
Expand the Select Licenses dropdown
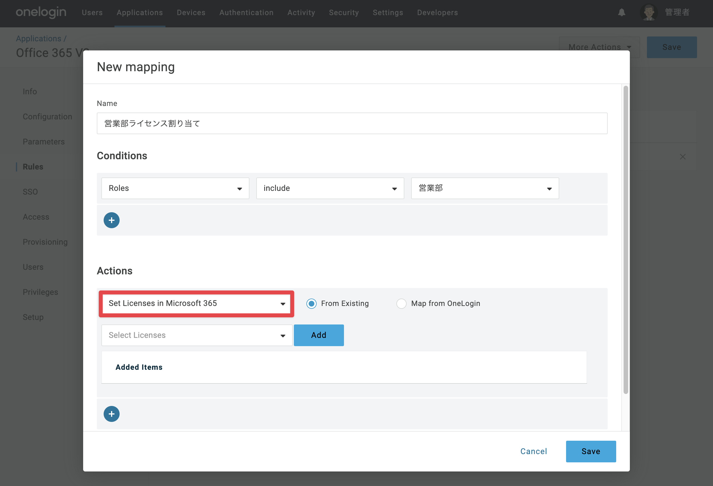[x=197, y=335]
